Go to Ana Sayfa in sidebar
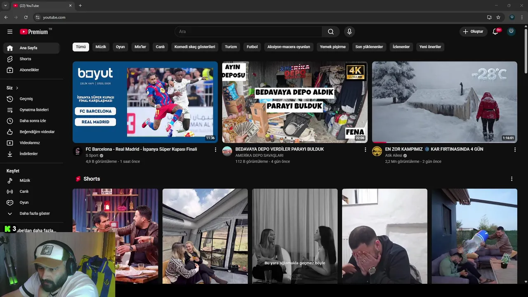Viewport: 528px width, 297px height. [x=31, y=48]
